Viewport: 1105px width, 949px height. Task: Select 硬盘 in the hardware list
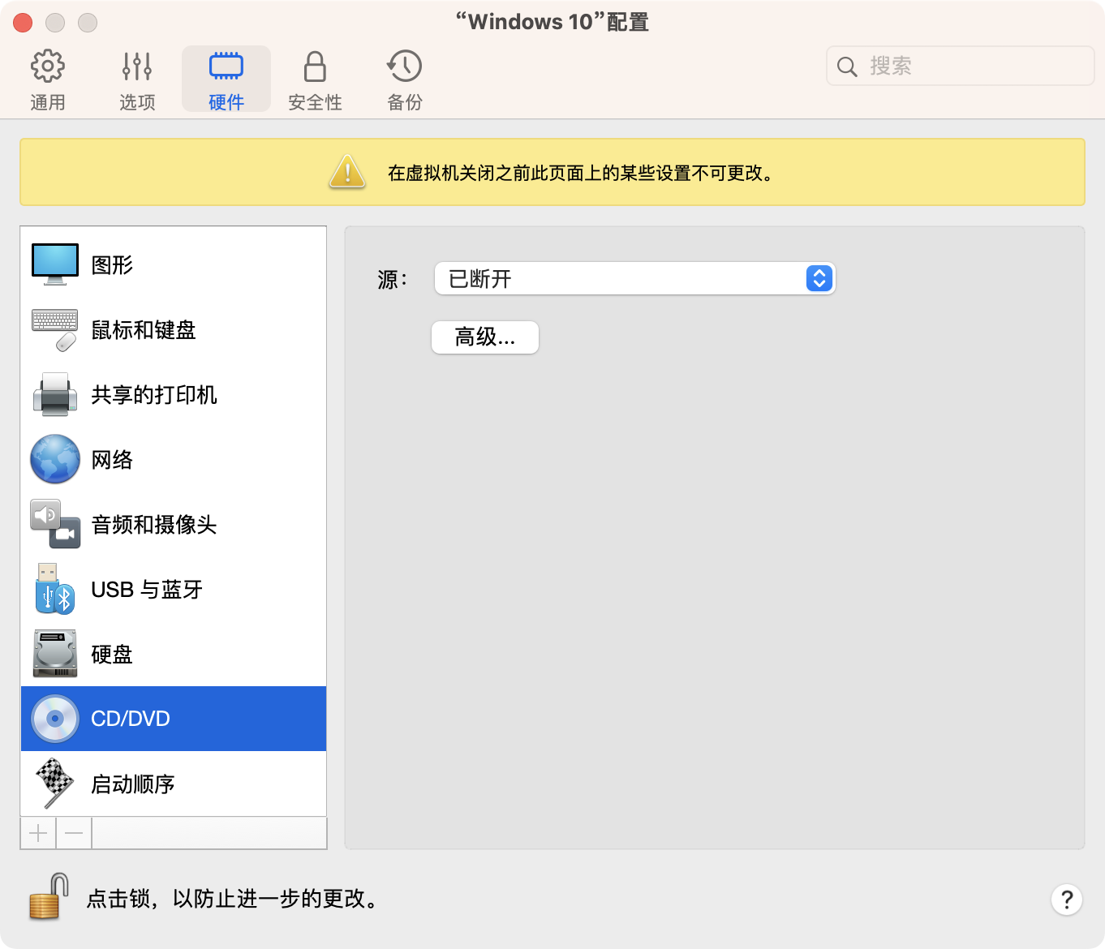[174, 654]
